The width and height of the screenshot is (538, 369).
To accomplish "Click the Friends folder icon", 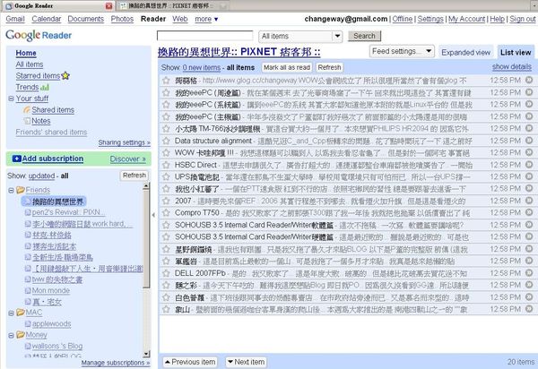I will pyautogui.click(x=21, y=190).
